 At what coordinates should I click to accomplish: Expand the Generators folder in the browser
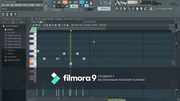click(x=12, y=57)
